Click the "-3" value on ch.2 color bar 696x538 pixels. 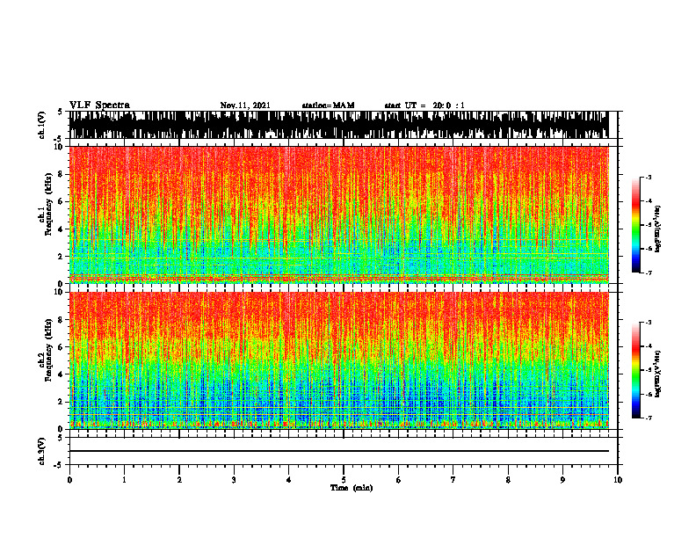click(x=648, y=323)
